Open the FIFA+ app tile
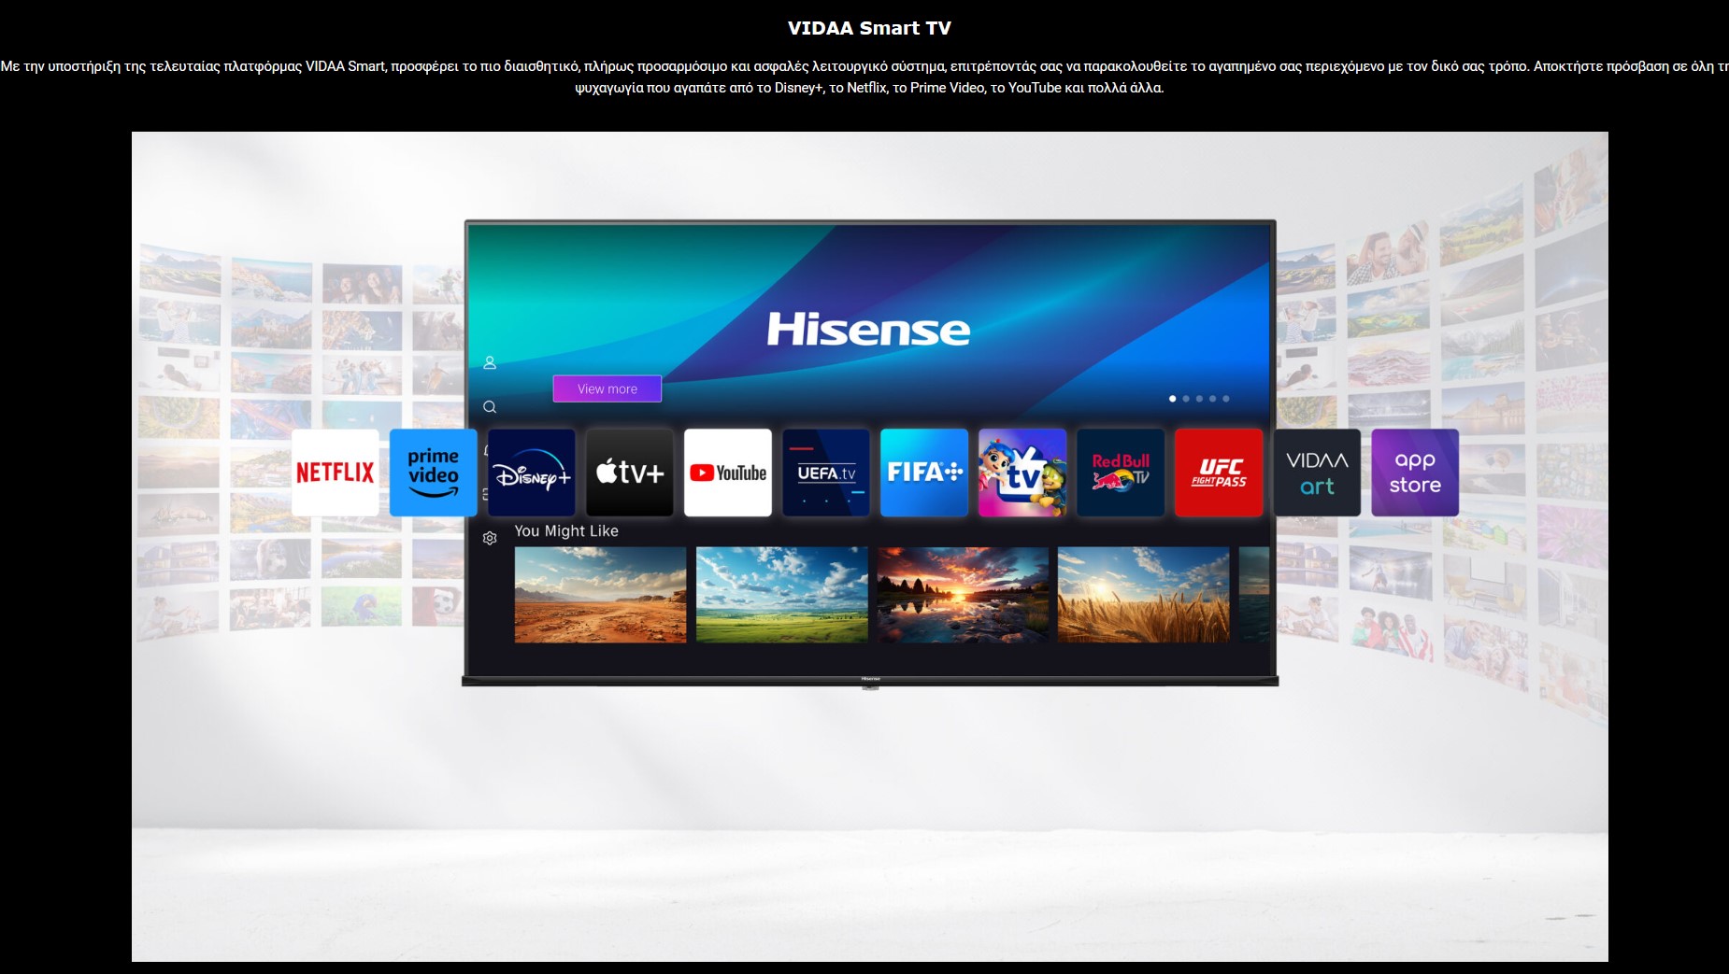The image size is (1729, 974). point(924,473)
